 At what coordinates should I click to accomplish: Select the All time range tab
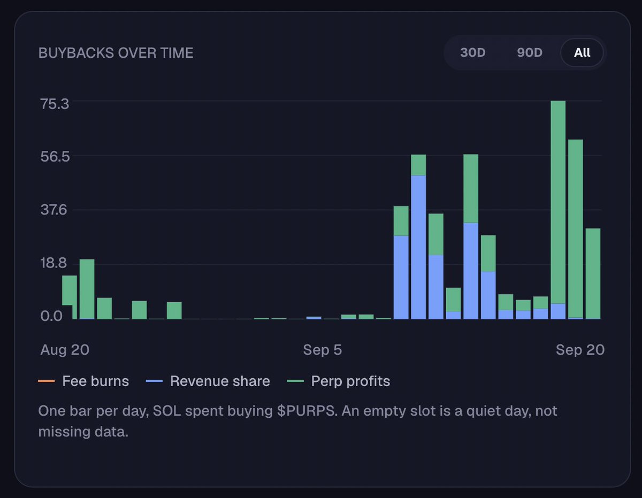point(582,53)
